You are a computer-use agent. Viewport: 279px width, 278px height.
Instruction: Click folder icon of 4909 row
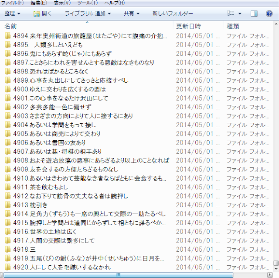(8, 169)
